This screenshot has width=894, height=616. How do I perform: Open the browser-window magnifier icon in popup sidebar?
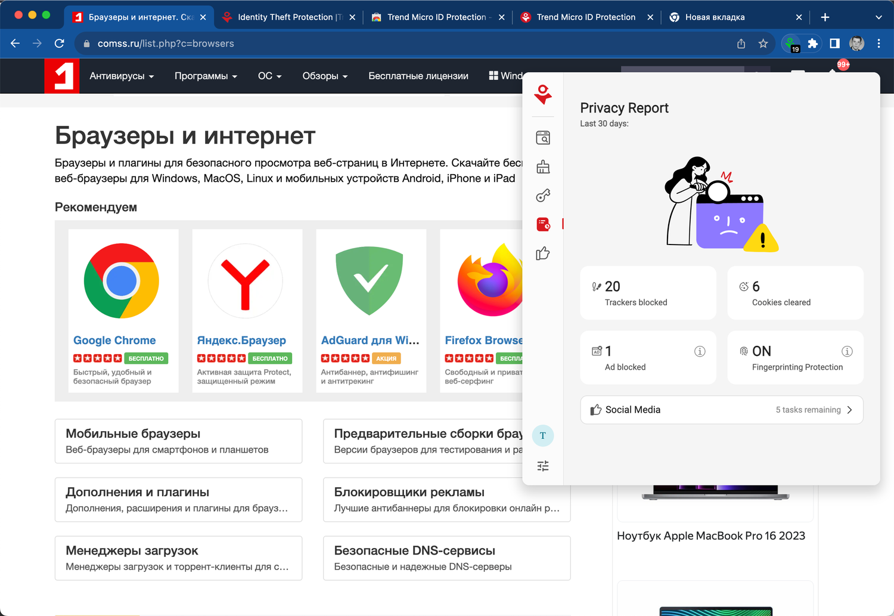click(x=543, y=138)
